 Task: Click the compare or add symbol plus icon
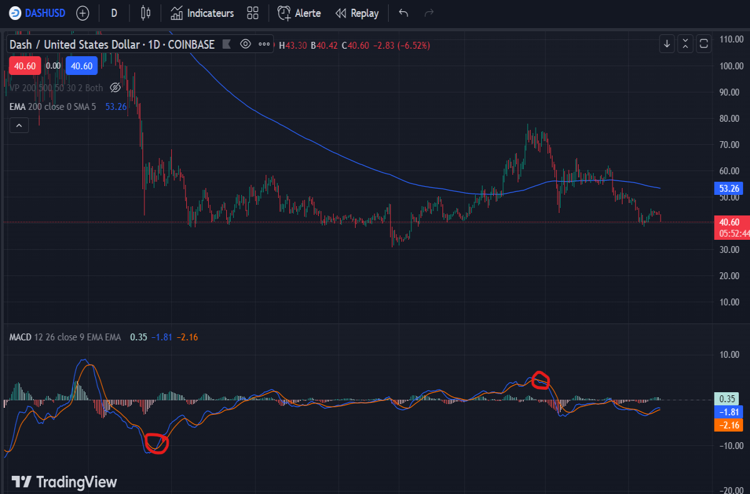(x=82, y=13)
